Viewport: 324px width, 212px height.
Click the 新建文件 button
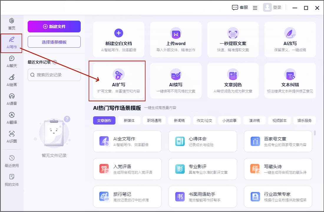pos(54,26)
